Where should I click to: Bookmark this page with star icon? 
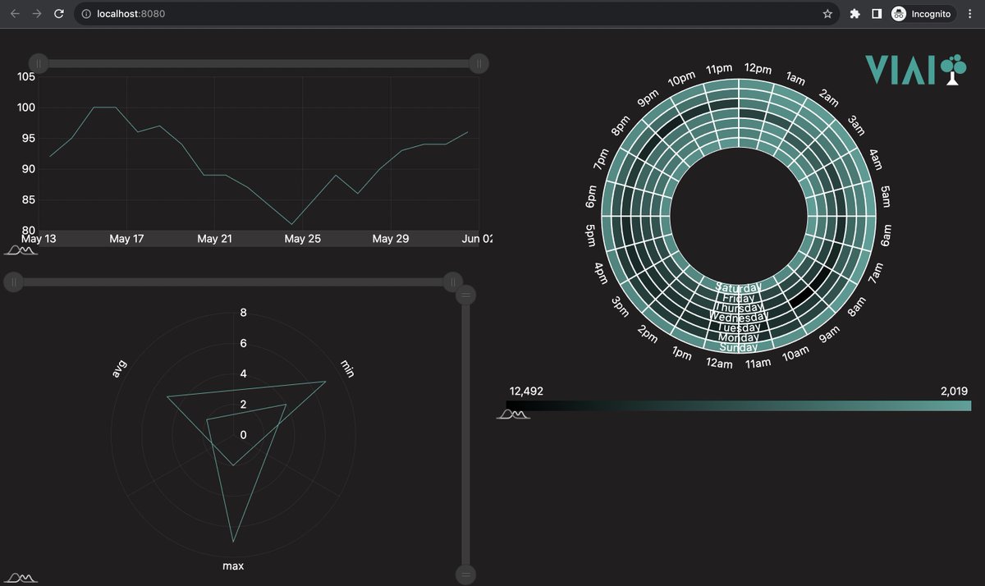click(x=827, y=14)
